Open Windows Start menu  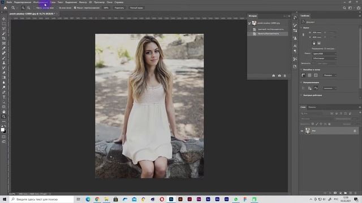pos(4,199)
